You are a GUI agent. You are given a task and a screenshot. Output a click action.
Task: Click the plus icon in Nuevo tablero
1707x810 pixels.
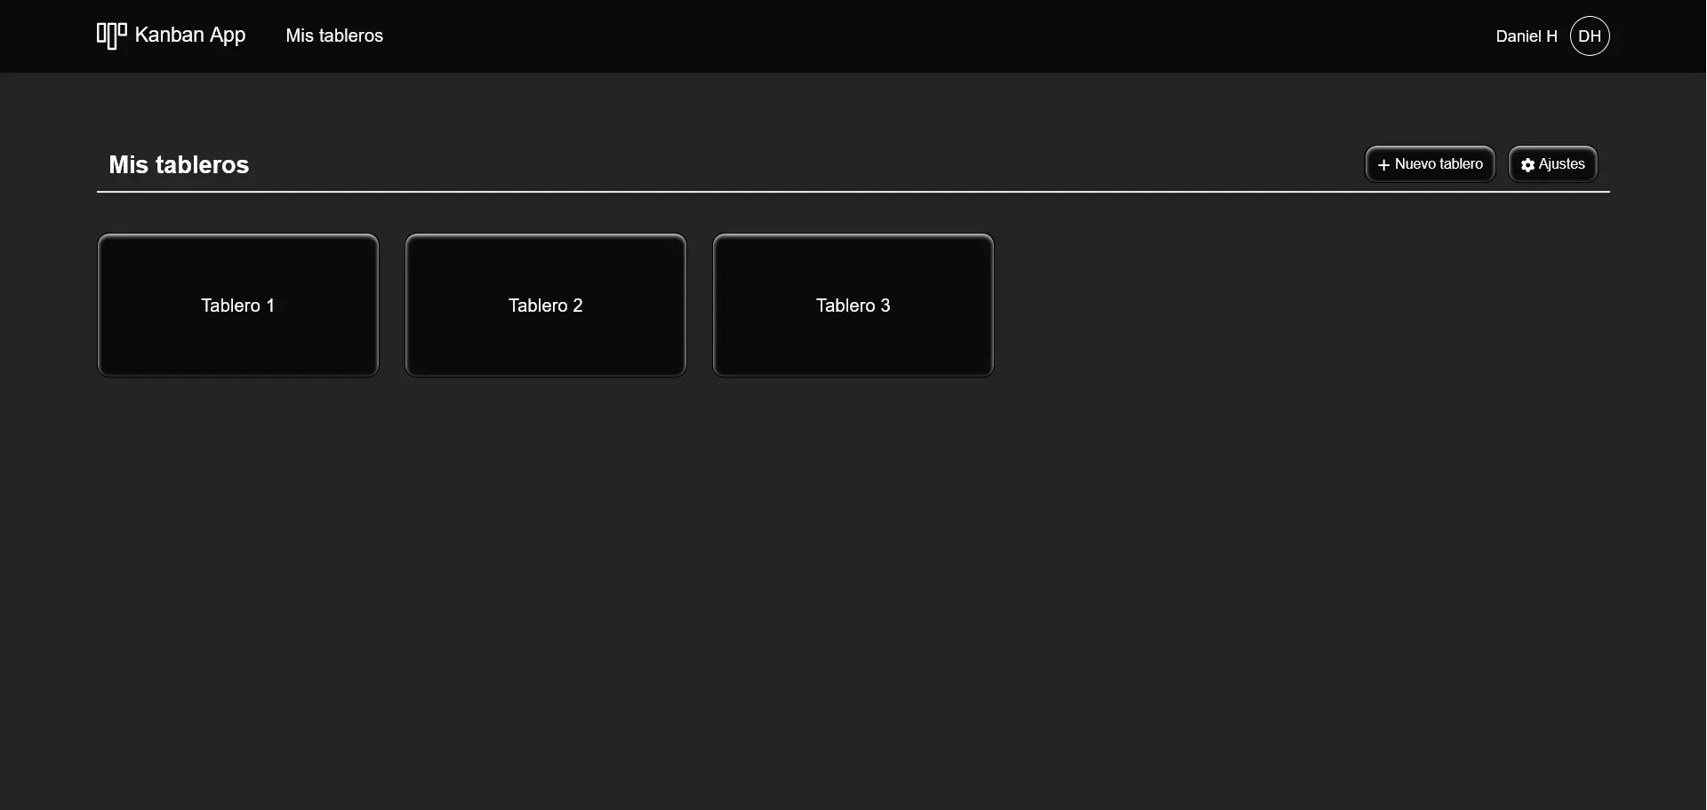1383,165
